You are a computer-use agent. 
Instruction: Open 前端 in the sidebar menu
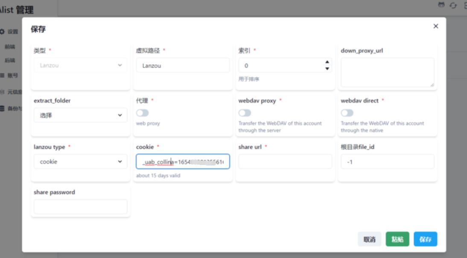(x=10, y=47)
